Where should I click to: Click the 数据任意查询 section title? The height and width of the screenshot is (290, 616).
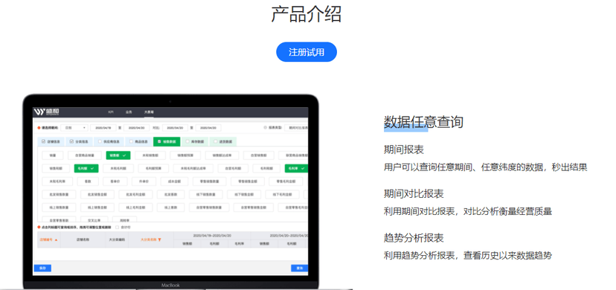click(423, 122)
